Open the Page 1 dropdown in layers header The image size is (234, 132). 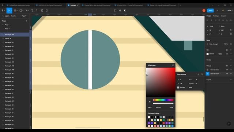click(24, 16)
